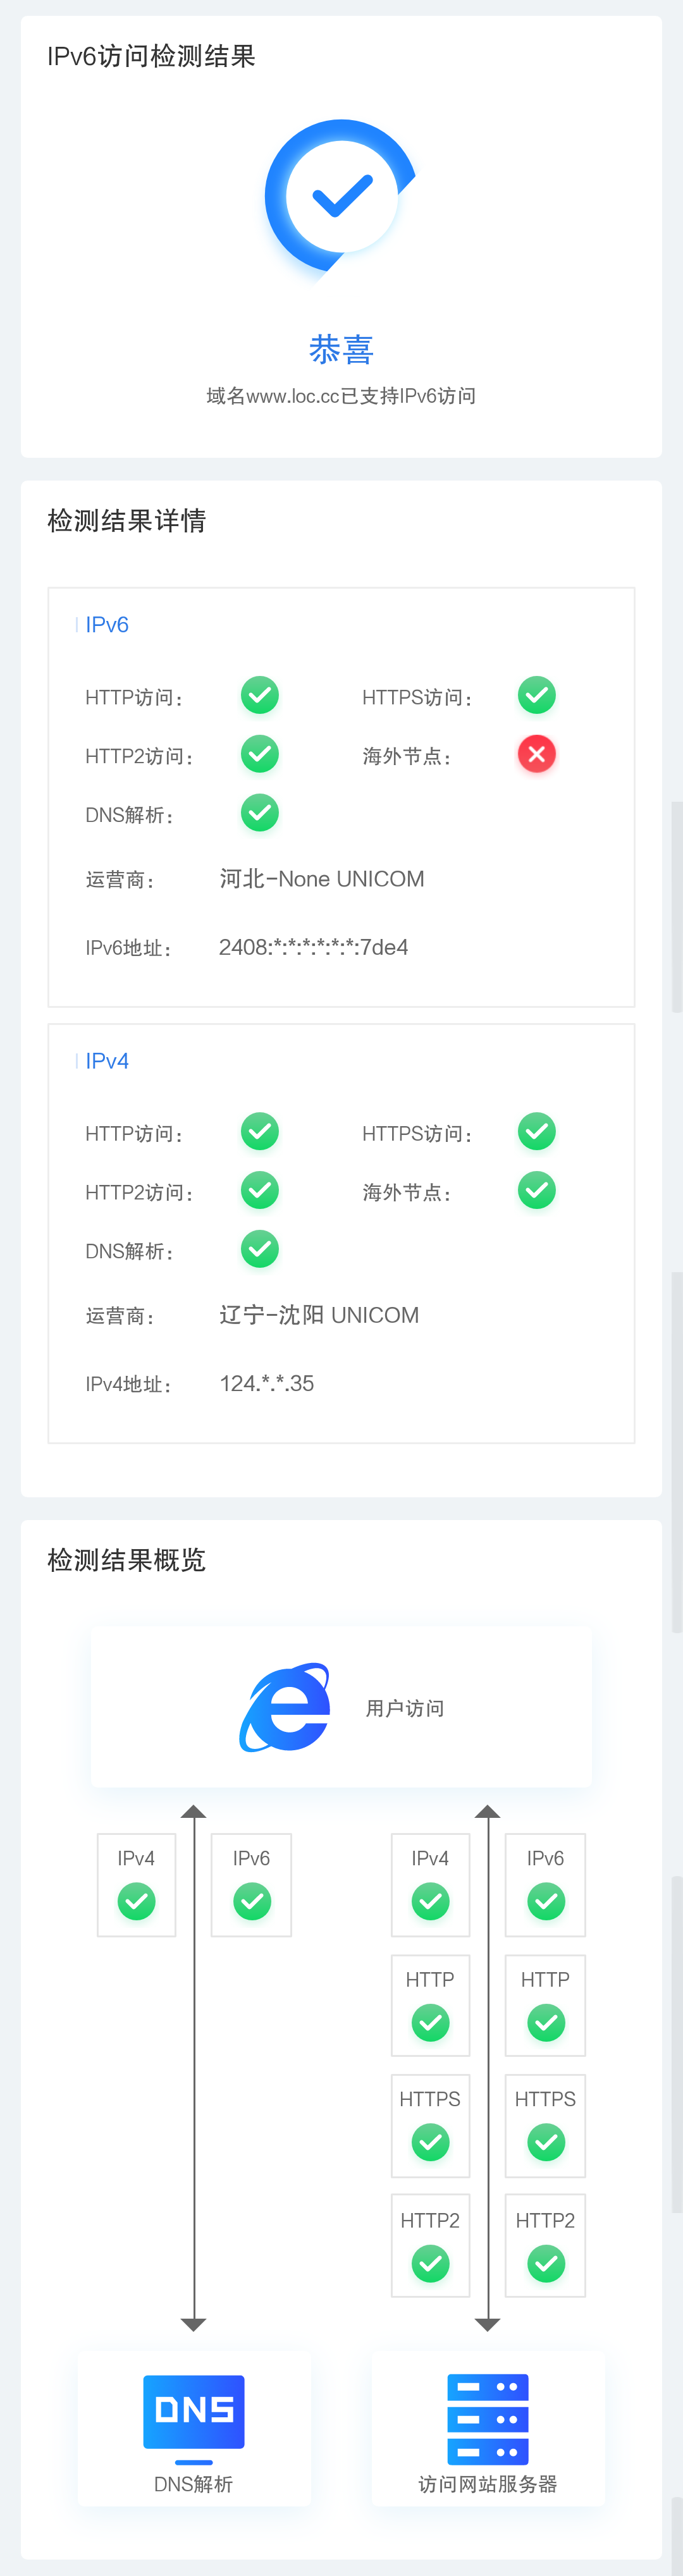Click the IPv4 address 124.*.*.35 value

[x=267, y=1383]
